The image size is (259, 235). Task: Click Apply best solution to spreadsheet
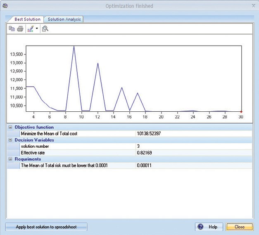point(46,227)
